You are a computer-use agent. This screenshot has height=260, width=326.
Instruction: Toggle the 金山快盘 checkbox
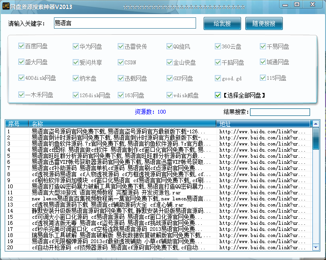click(169, 62)
